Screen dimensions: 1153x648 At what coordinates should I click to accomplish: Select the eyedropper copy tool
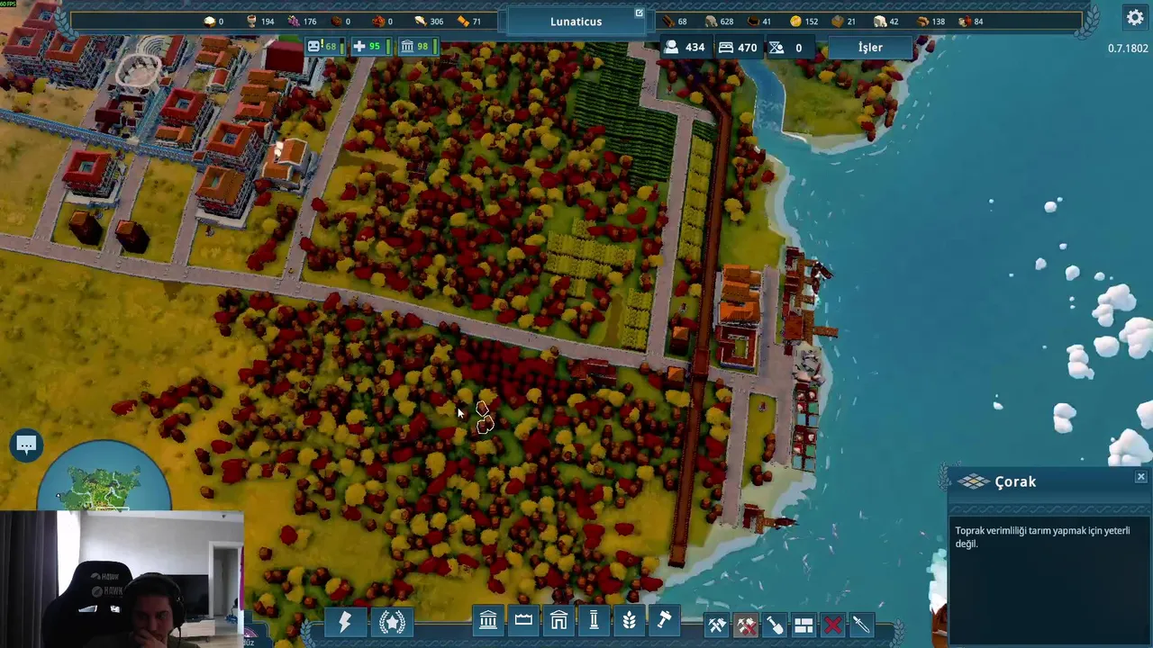[x=861, y=625]
